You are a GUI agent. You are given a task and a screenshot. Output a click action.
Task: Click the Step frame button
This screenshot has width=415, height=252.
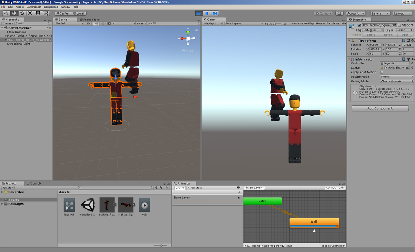pyautogui.click(x=215, y=13)
